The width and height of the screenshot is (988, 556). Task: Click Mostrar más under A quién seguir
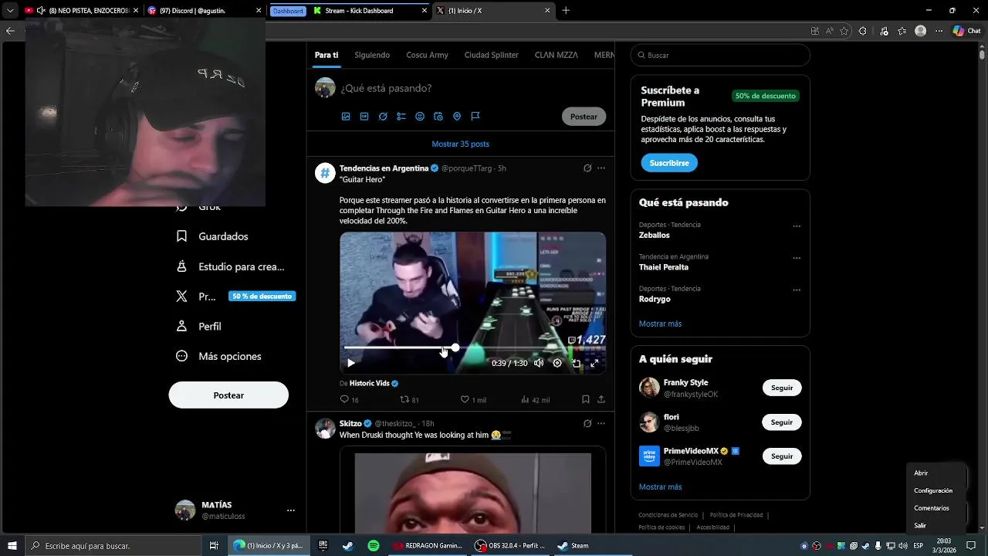click(x=660, y=487)
